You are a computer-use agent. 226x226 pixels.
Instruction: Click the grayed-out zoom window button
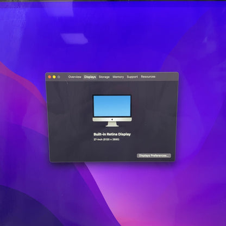[x=59, y=77]
